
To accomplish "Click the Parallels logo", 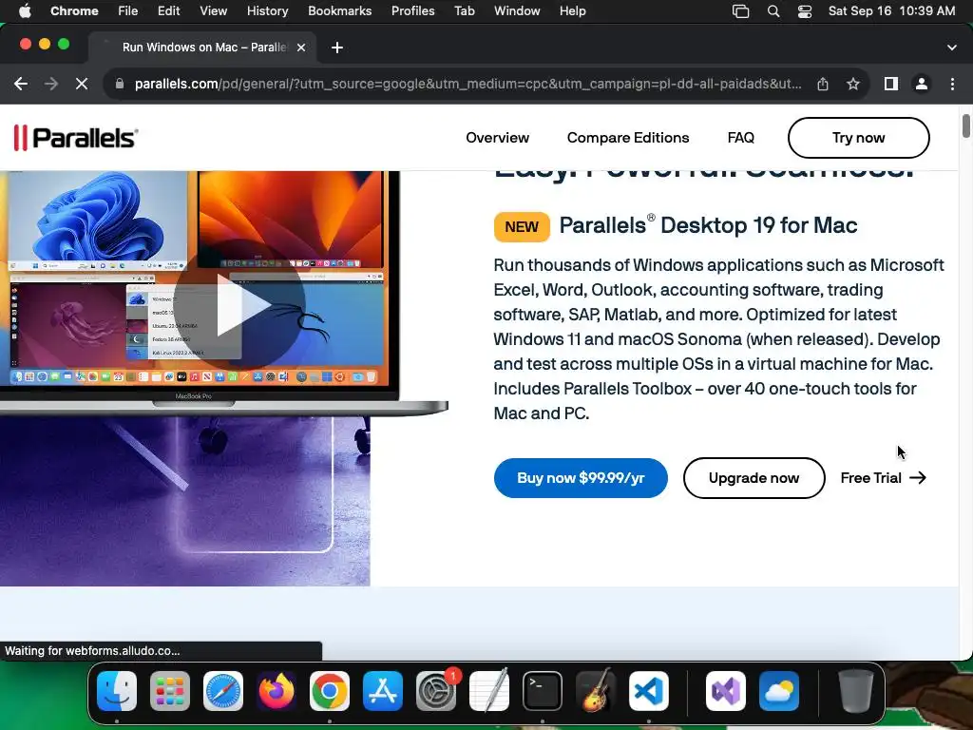I will coord(76,138).
